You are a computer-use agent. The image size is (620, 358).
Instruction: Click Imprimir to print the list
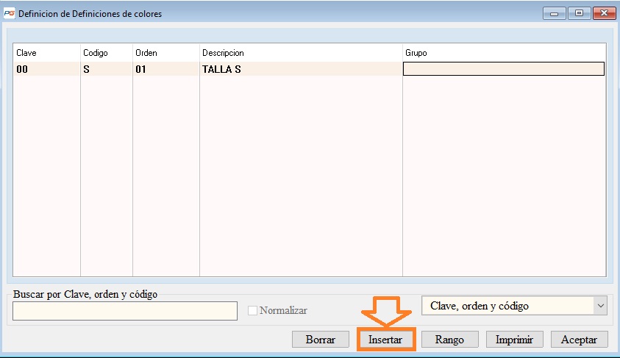pos(514,340)
